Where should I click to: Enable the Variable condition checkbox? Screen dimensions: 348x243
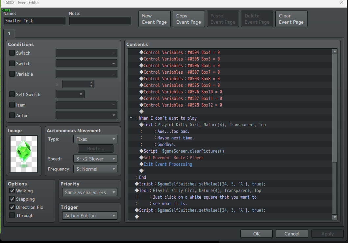(12, 74)
